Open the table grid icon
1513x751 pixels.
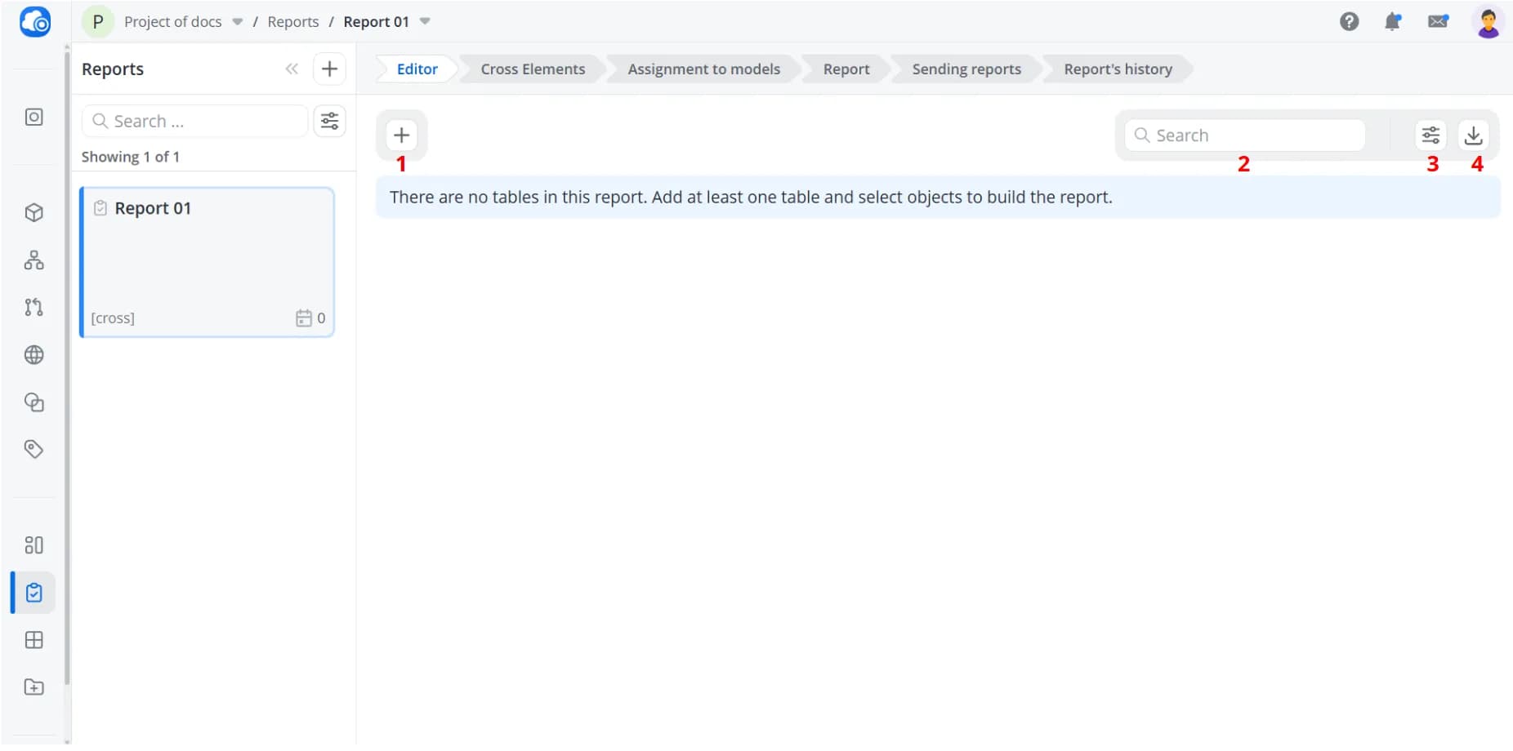33,640
